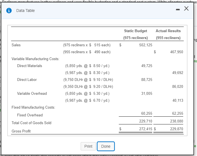Click static budget sales value 502,125
Viewport: 197px width, 156px height.
tap(146, 45)
